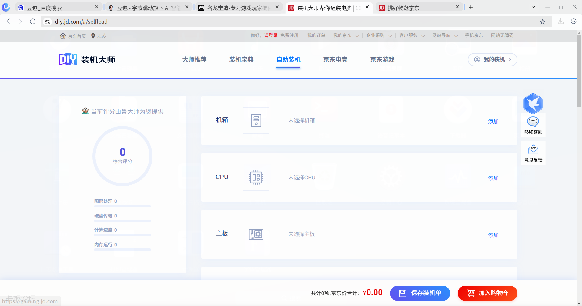Click the 计算速度 score bar

pos(122,235)
